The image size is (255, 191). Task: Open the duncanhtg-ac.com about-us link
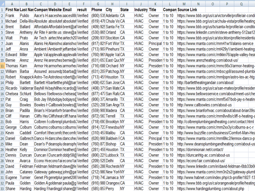(x=203, y=155)
